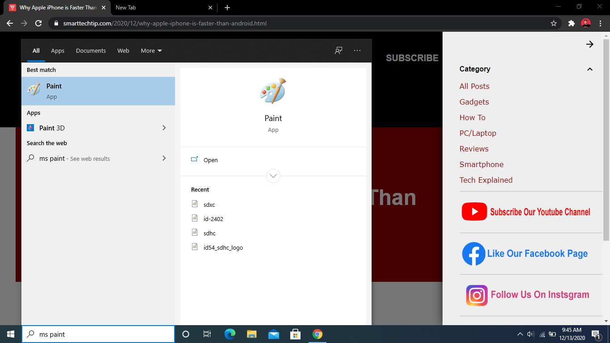Open the Gadgets category link

click(474, 102)
